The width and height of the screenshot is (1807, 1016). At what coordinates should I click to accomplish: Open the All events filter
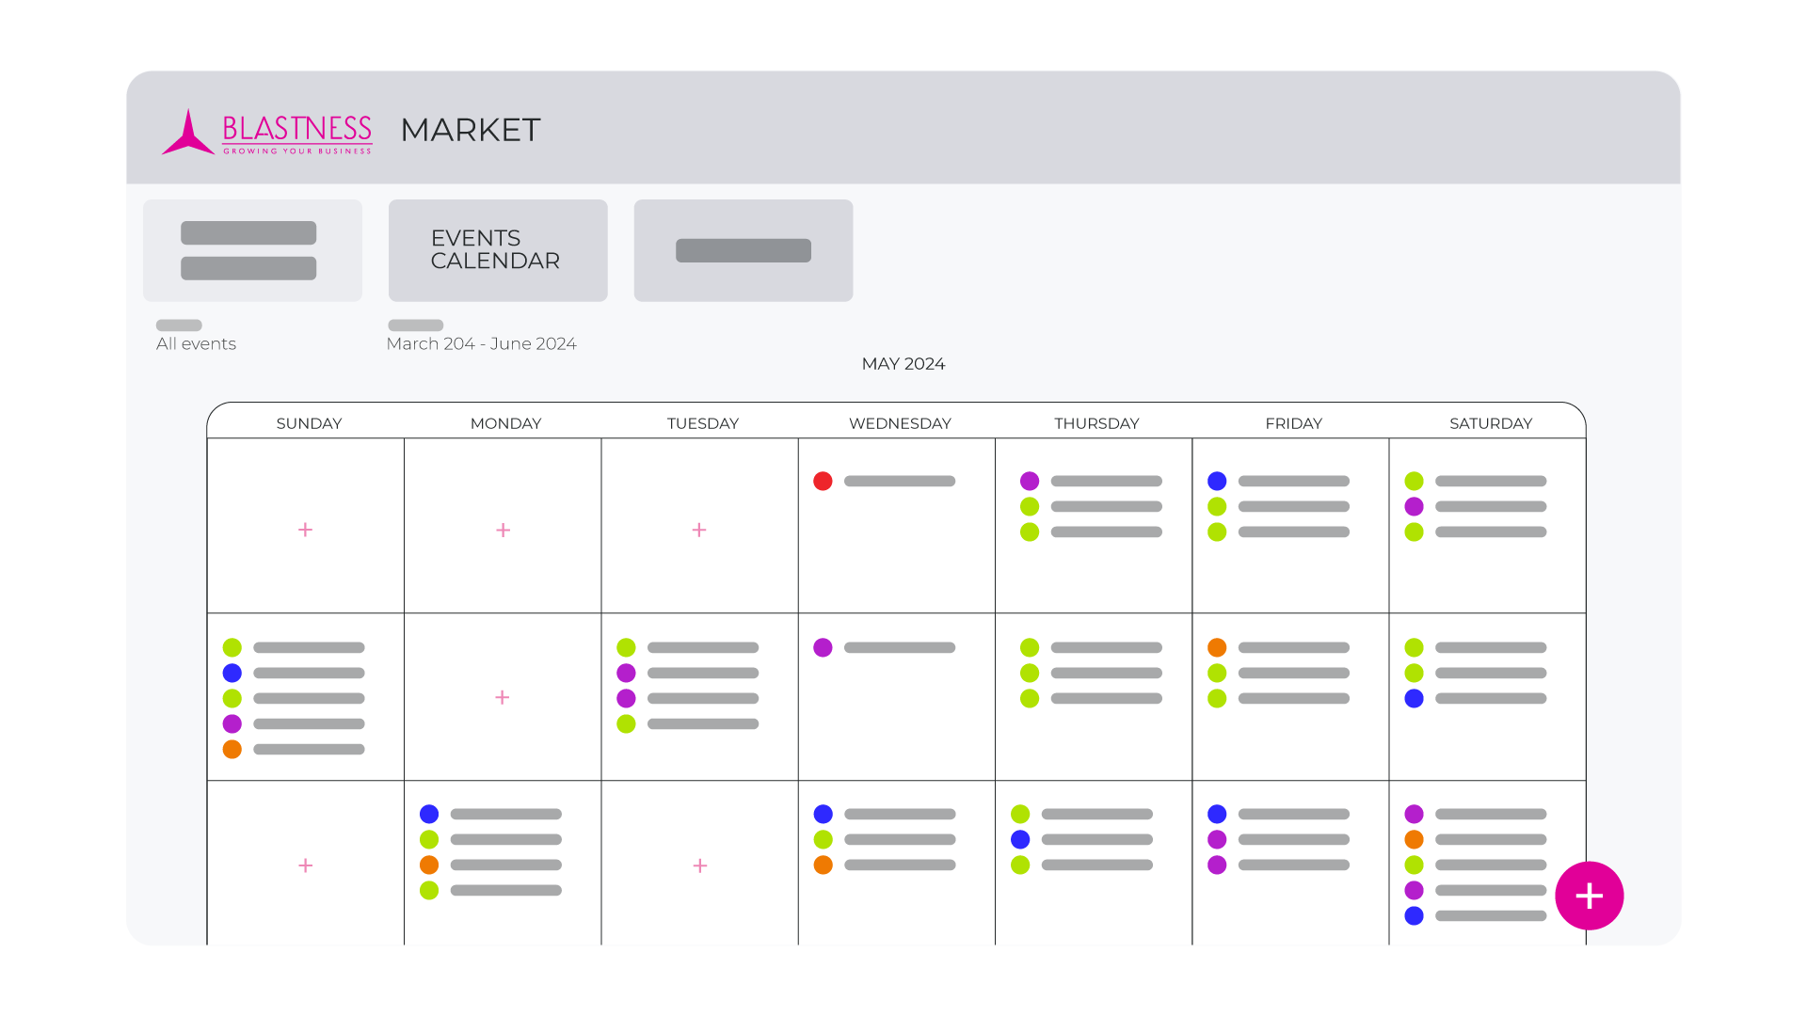(196, 343)
